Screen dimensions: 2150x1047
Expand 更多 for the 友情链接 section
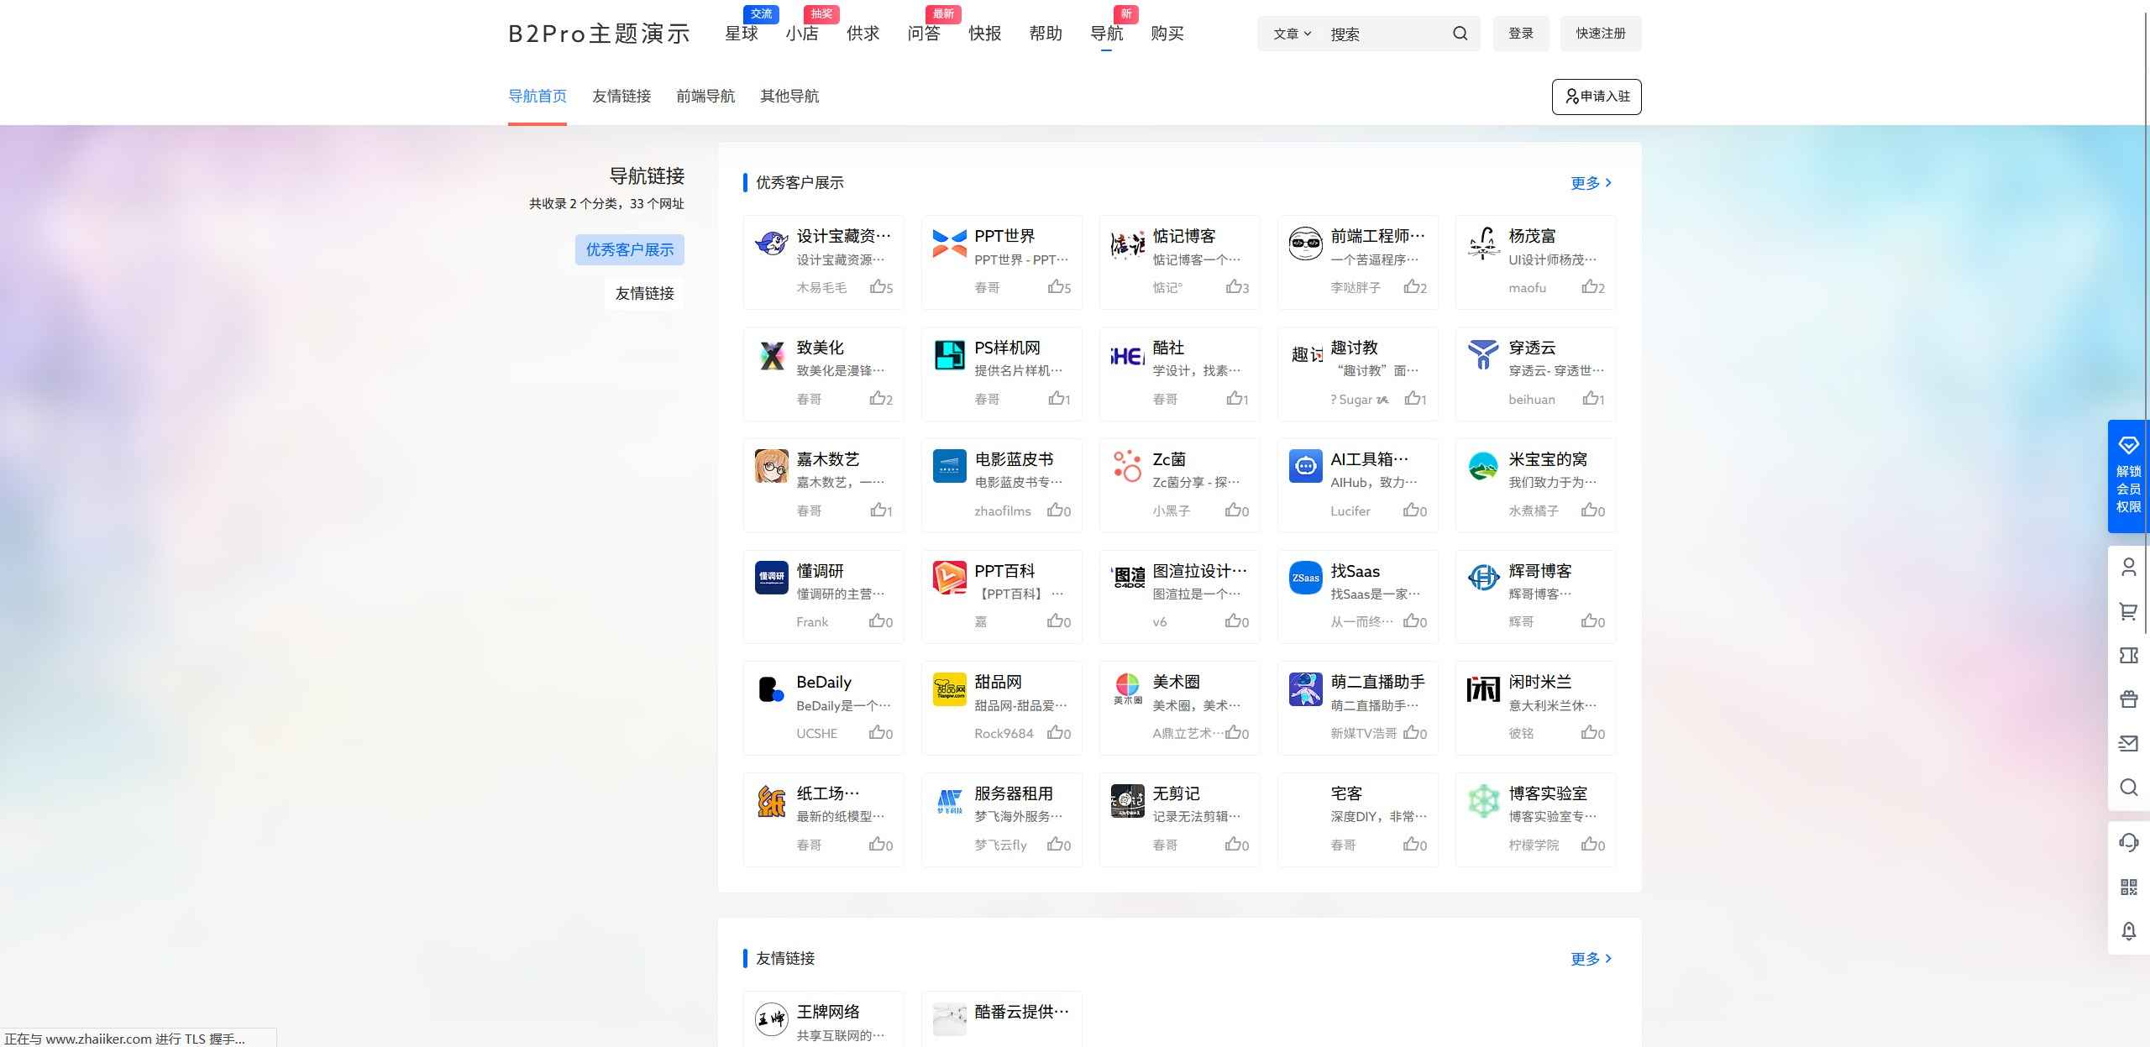point(1588,958)
